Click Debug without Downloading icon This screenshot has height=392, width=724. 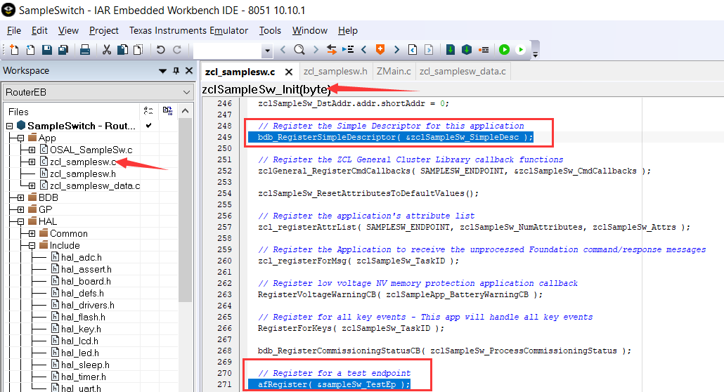point(521,49)
